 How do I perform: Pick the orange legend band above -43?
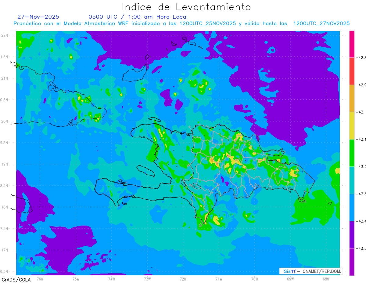(x=352, y=98)
